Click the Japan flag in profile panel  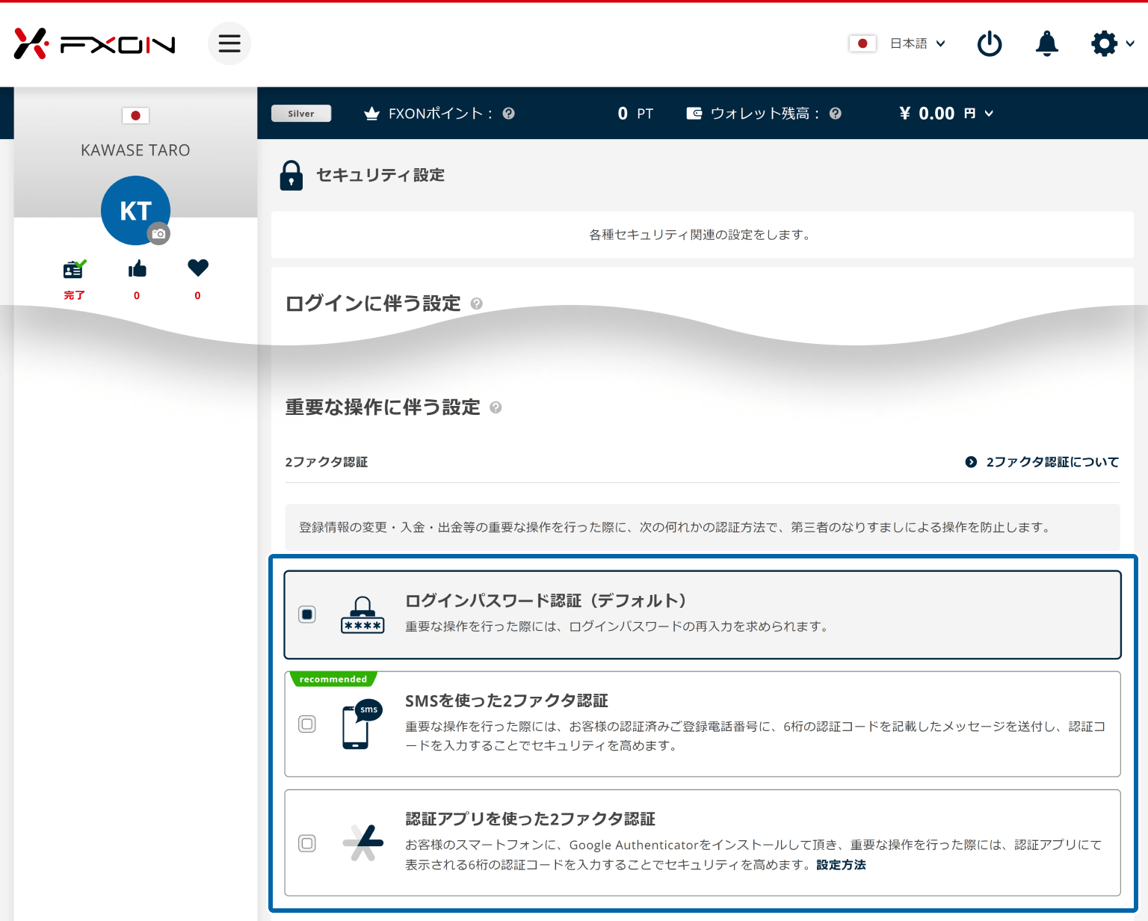(135, 116)
